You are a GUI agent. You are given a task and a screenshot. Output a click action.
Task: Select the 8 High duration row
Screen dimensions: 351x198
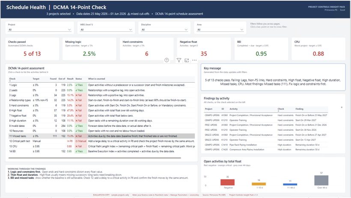click(101, 120)
